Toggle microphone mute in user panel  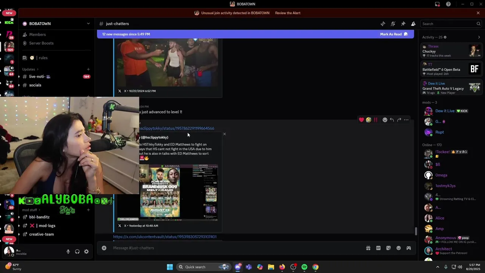point(68,251)
